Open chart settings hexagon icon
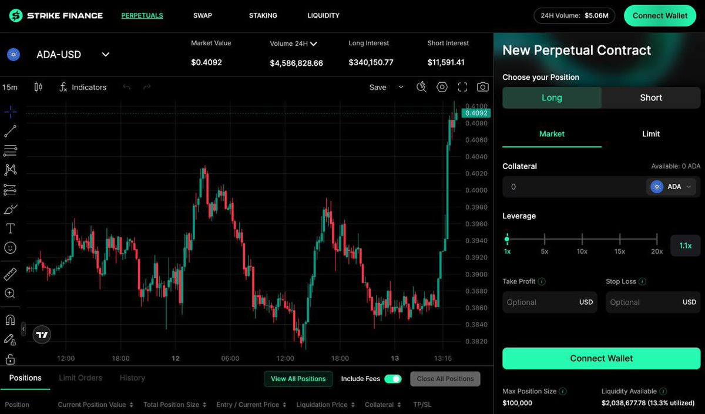 pos(442,87)
